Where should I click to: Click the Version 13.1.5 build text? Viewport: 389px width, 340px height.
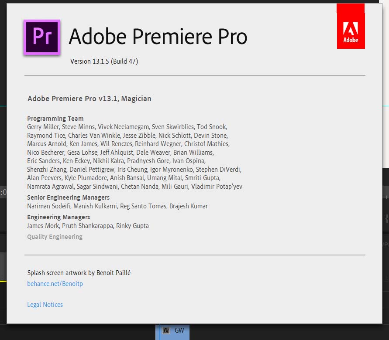click(104, 61)
